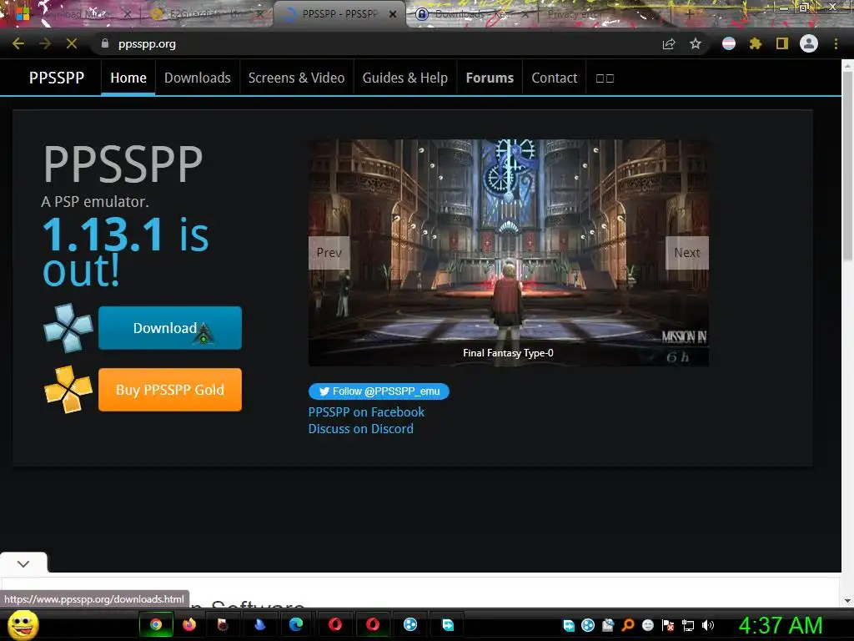Launch Firefox from the taskbar
The height and width of the screenshot is (641, 854).
pos(189,624)
